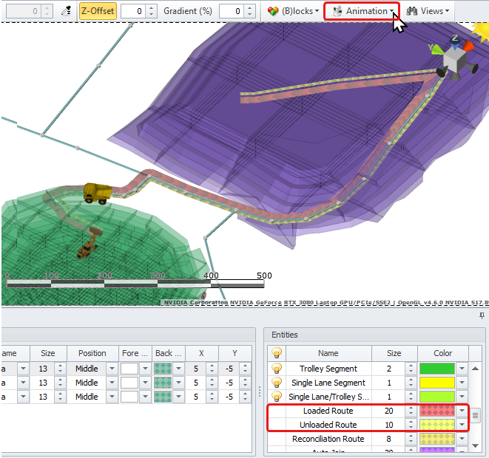Open the Animation dropdown menu
Screen dimensions: 489x458
coord(362,11)
